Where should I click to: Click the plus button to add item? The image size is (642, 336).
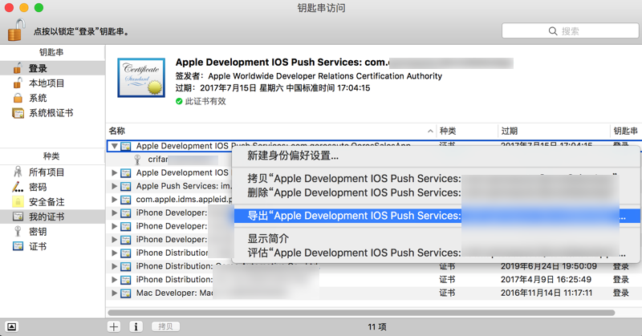tap(114, 326)
